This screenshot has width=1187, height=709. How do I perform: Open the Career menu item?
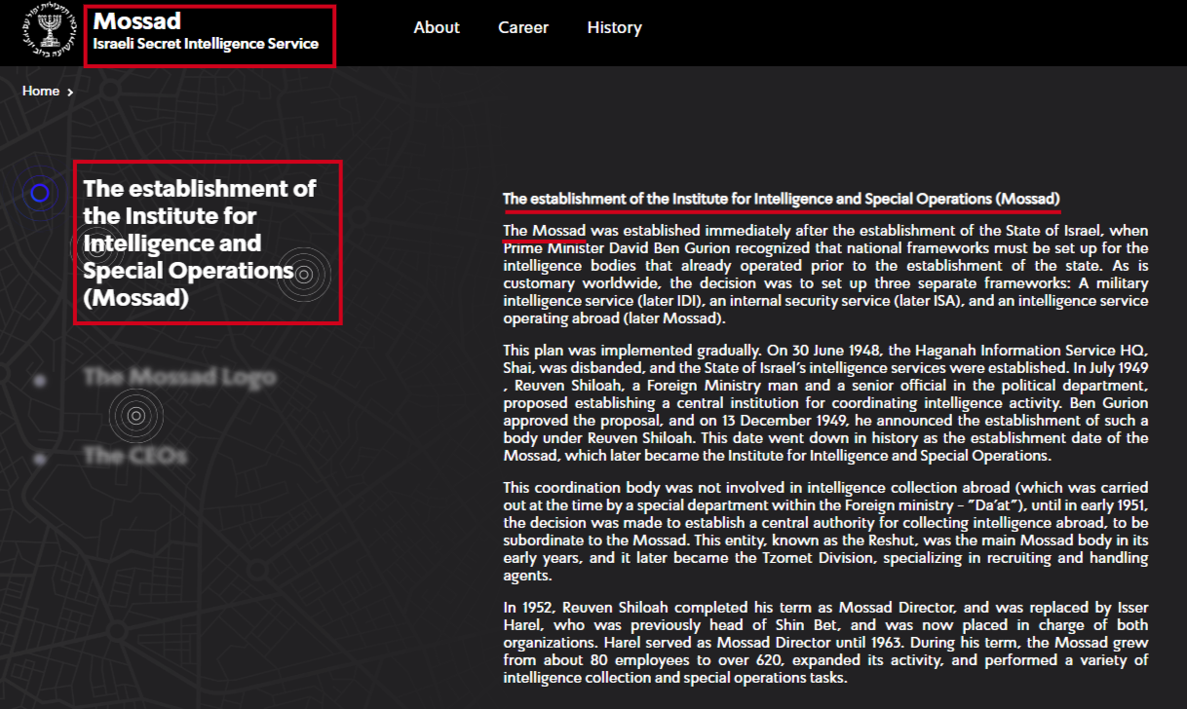pyautogui.click(x=523, y=27)
